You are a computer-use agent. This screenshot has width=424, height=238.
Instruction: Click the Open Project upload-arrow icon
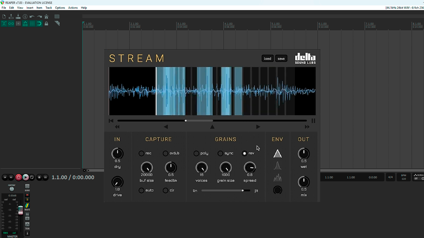[11, 16]
